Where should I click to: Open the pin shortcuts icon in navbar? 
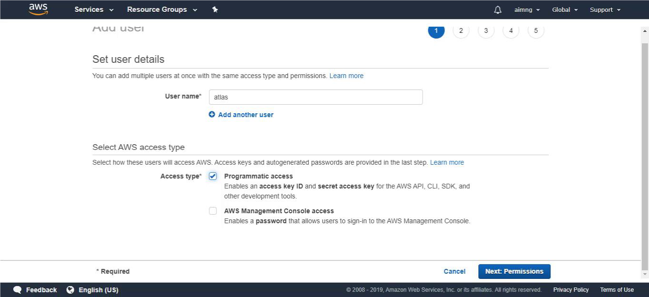coord(215,10)
